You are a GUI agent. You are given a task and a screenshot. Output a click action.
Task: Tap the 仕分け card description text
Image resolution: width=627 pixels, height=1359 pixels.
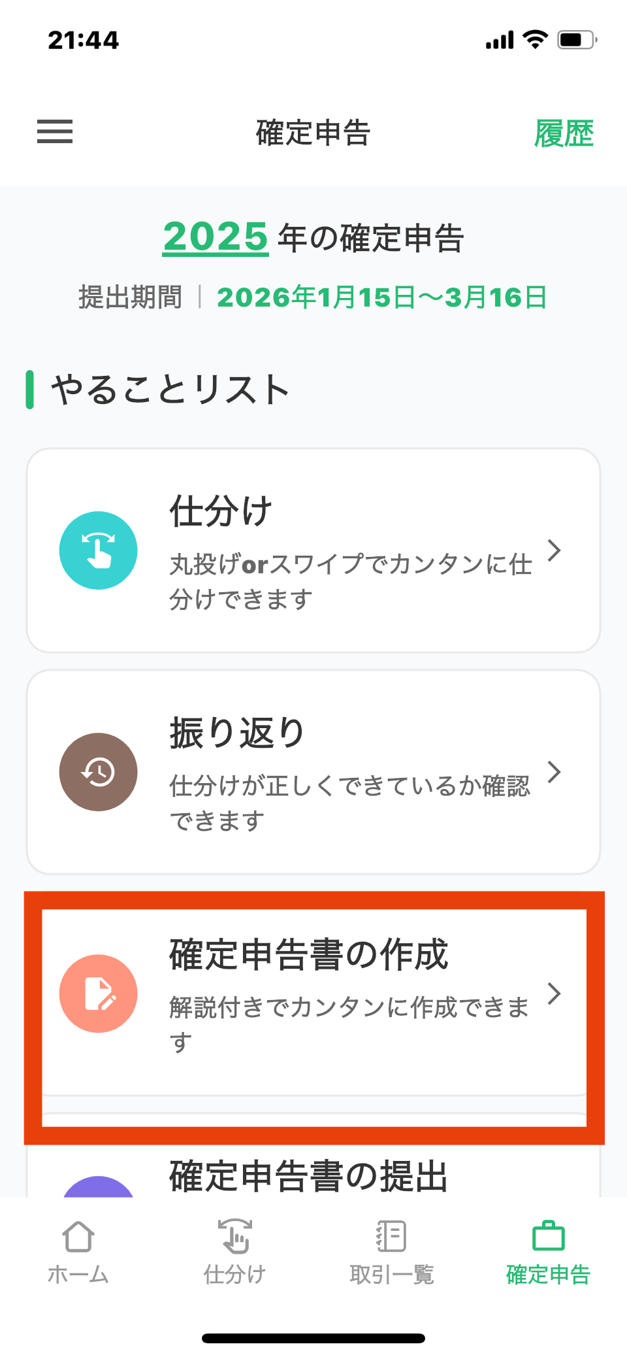click(350, 581)
